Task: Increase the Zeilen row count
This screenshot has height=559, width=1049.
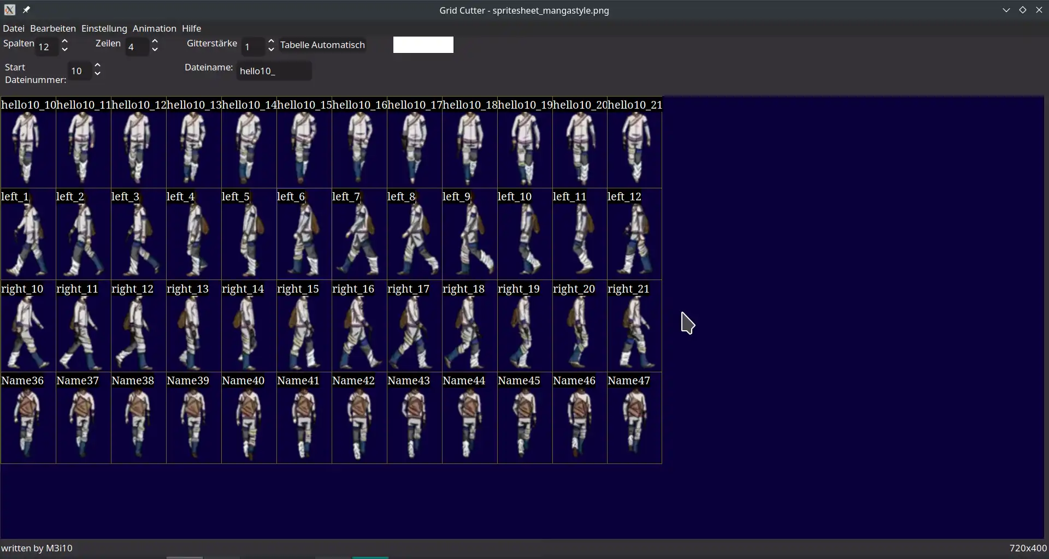Action: point(155,41)
